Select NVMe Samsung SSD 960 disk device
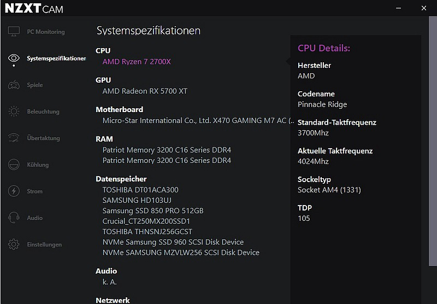 173,242
